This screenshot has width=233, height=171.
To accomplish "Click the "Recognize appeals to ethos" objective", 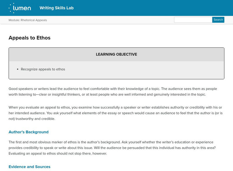I will (x=43, y=69).
